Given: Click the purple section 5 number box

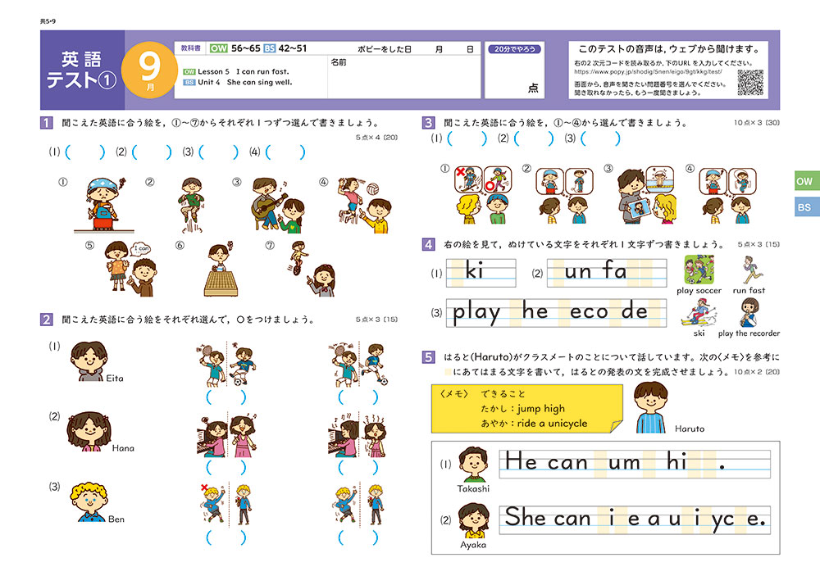Looking at the screenshot, I should pyautogui.click(x=428, y=357).
